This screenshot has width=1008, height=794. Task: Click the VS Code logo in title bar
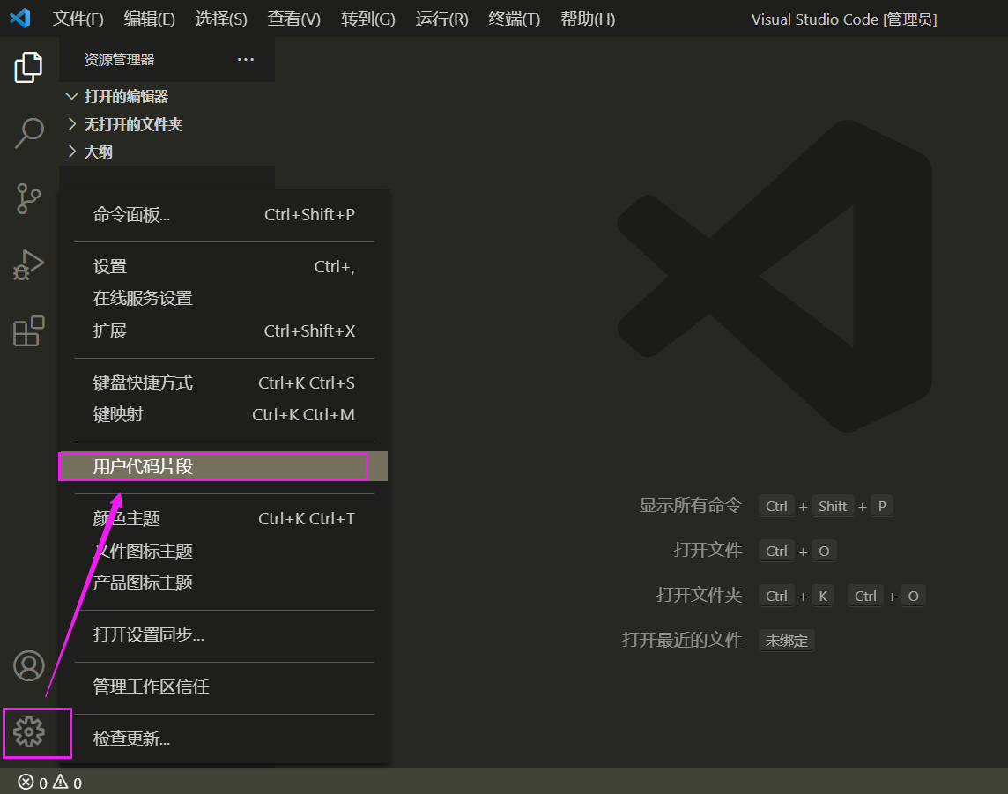[x=20, y=18]
